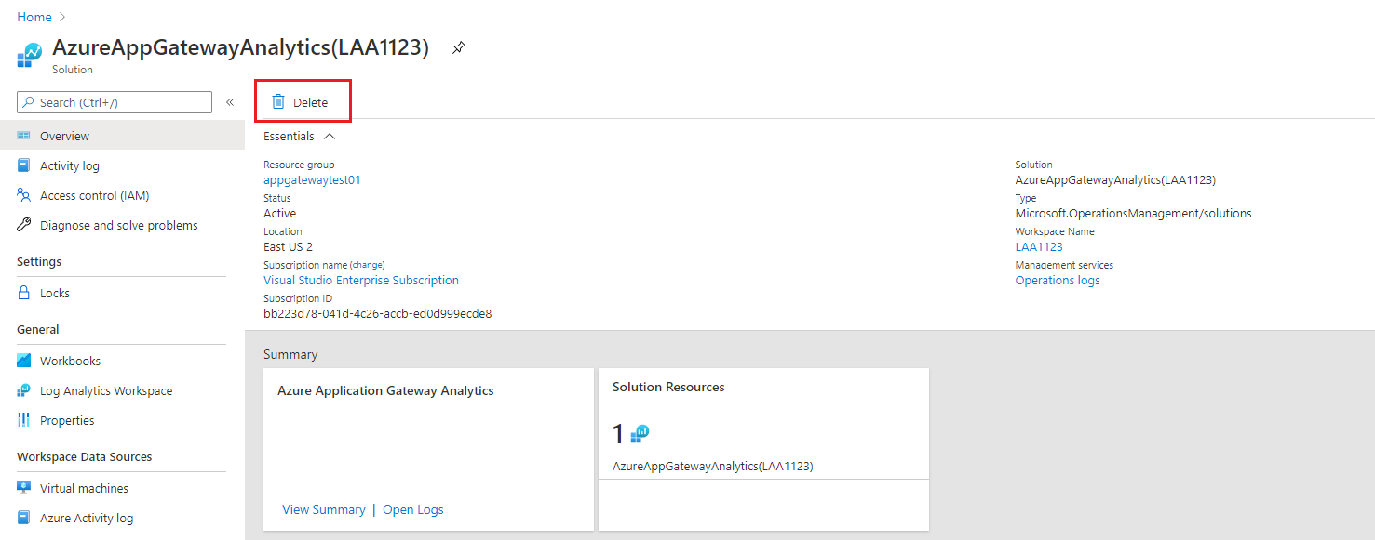
Task: Open the appgatewaytest01 resource group link
Action: click(x=312, y=180)
